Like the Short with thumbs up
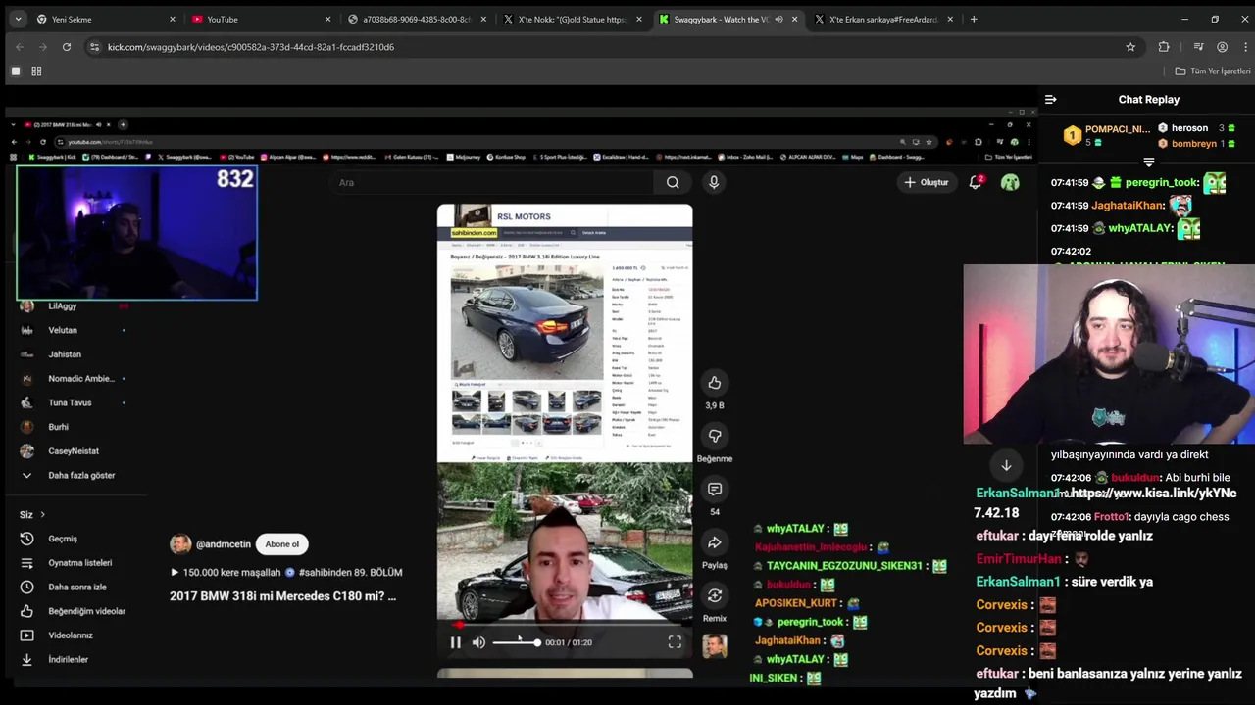The height and width of the screenshot is (705, 1255). click(715, 383)
